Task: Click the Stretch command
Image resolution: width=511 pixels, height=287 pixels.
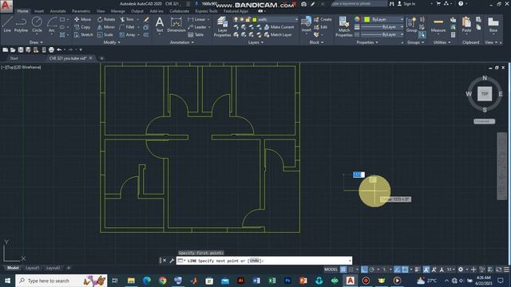Action: [x=83, y=35]
